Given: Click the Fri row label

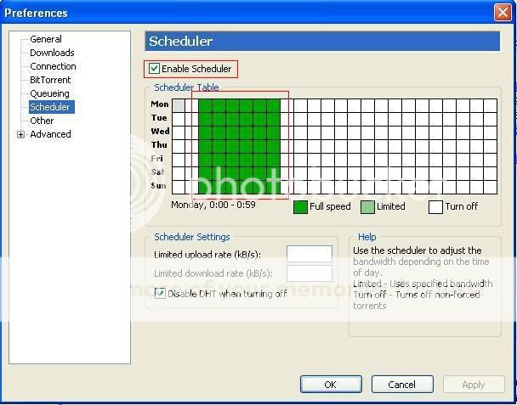Looking at the screenshot, I should tap(157, 159).
